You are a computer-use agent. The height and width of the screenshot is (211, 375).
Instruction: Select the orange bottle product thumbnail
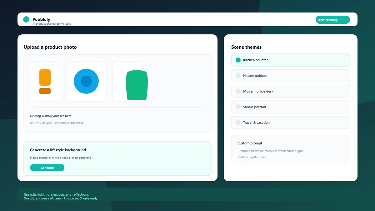click(45, 81)
